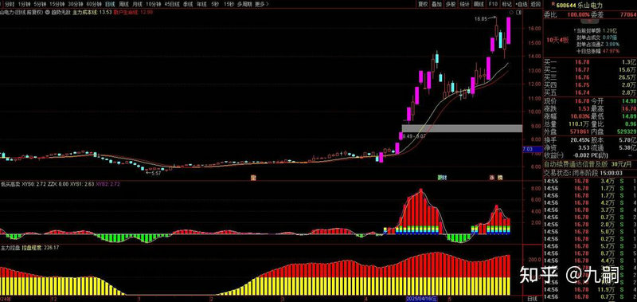Switch to the 月线 monthly chart tab
The height and width of the screenshot is (302, 637).
point(137,4)
